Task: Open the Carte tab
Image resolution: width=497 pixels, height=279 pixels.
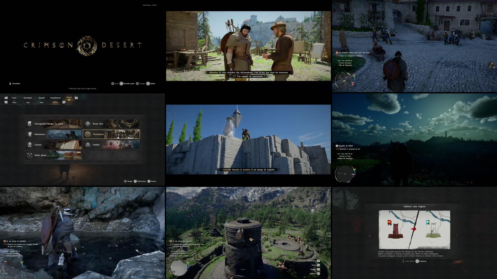Action: click(14, 98)
